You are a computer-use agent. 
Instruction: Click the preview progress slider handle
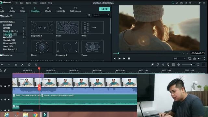[x=118, y=53]
